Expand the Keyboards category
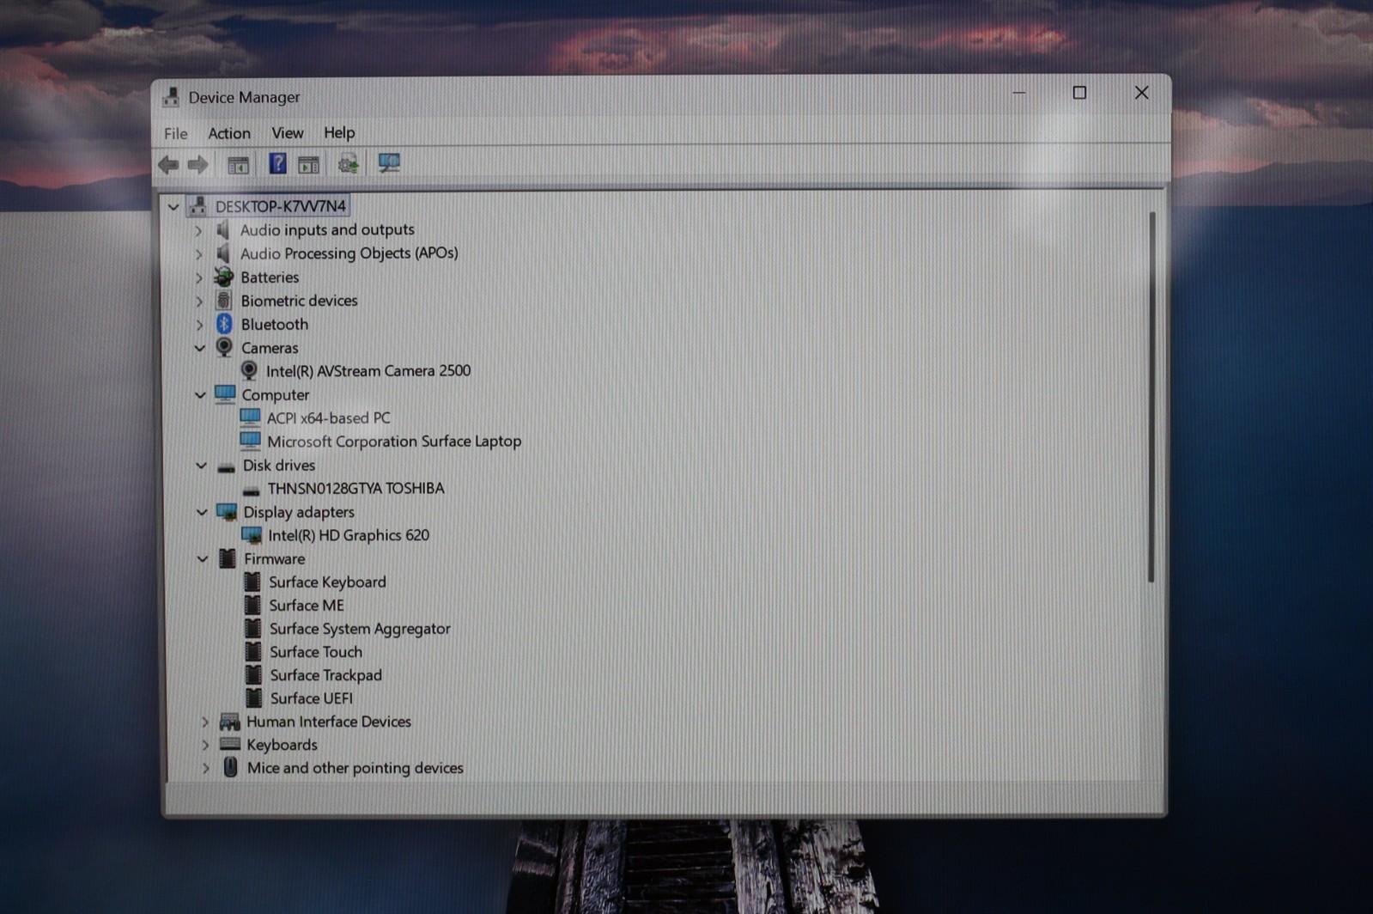 (205, 745)
